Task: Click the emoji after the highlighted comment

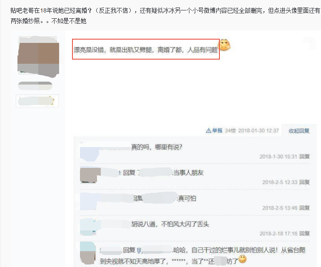Action: tap(224, 45)
